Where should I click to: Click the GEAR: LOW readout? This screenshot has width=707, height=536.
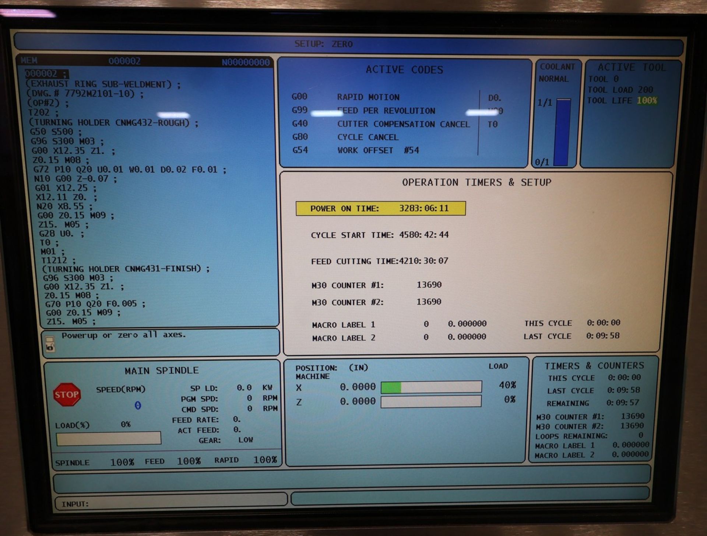pyautogui.click(x=226, y=440)
